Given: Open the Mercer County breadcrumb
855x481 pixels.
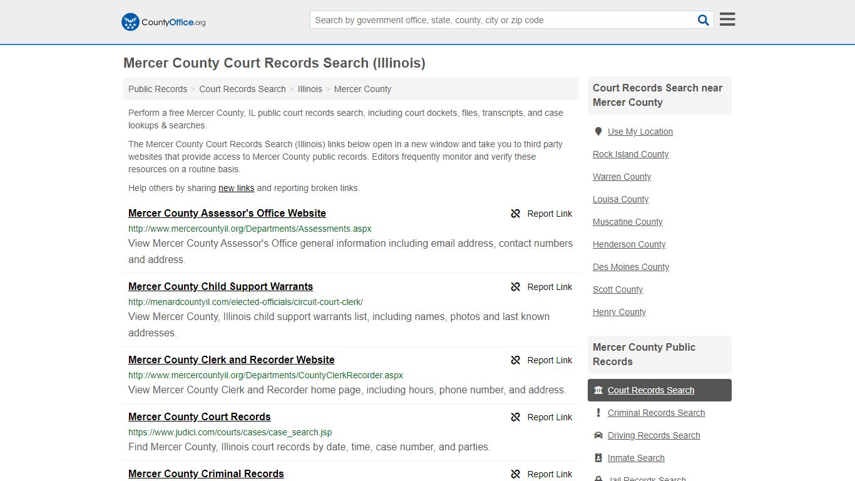Looking at the screenshot, I should tap(362, 89).
